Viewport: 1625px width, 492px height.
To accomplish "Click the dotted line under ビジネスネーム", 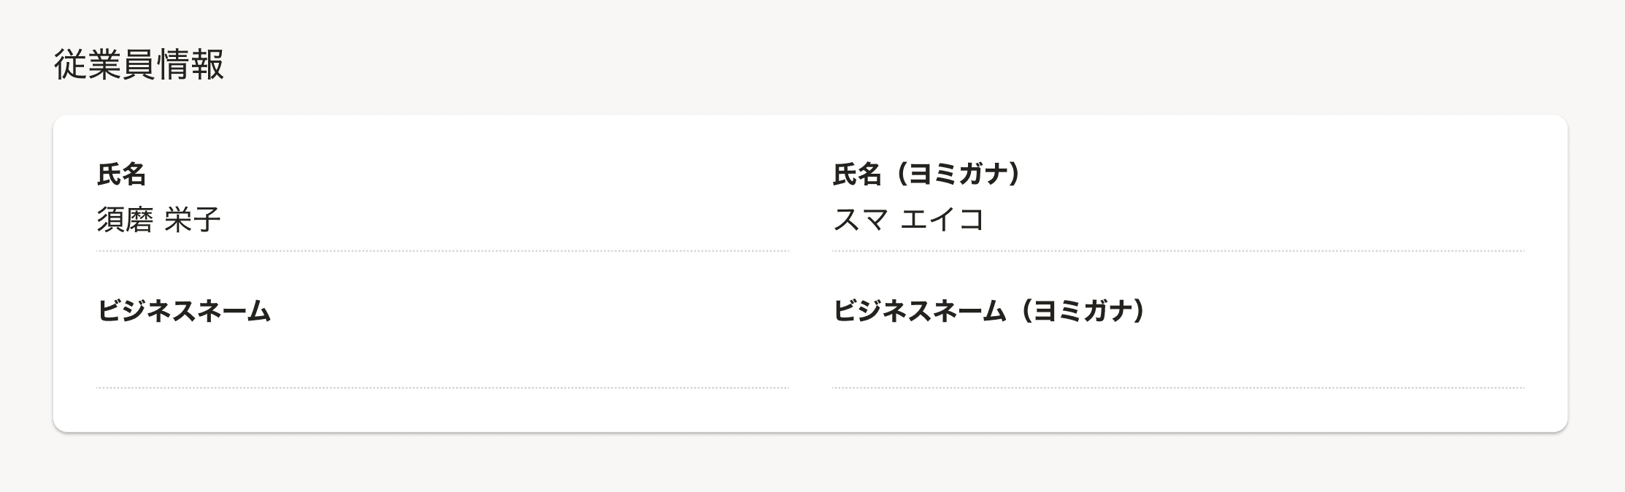I will 444,388.
